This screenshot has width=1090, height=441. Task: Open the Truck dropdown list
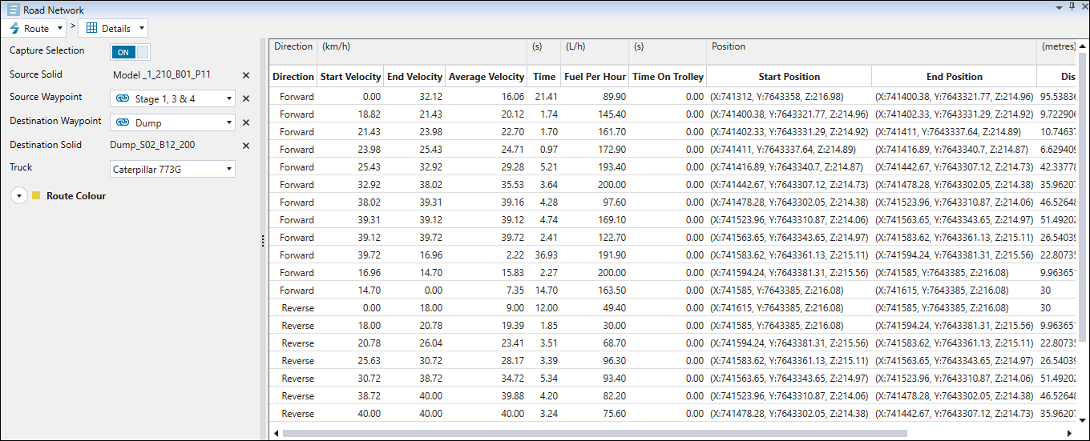pos(230,170)
